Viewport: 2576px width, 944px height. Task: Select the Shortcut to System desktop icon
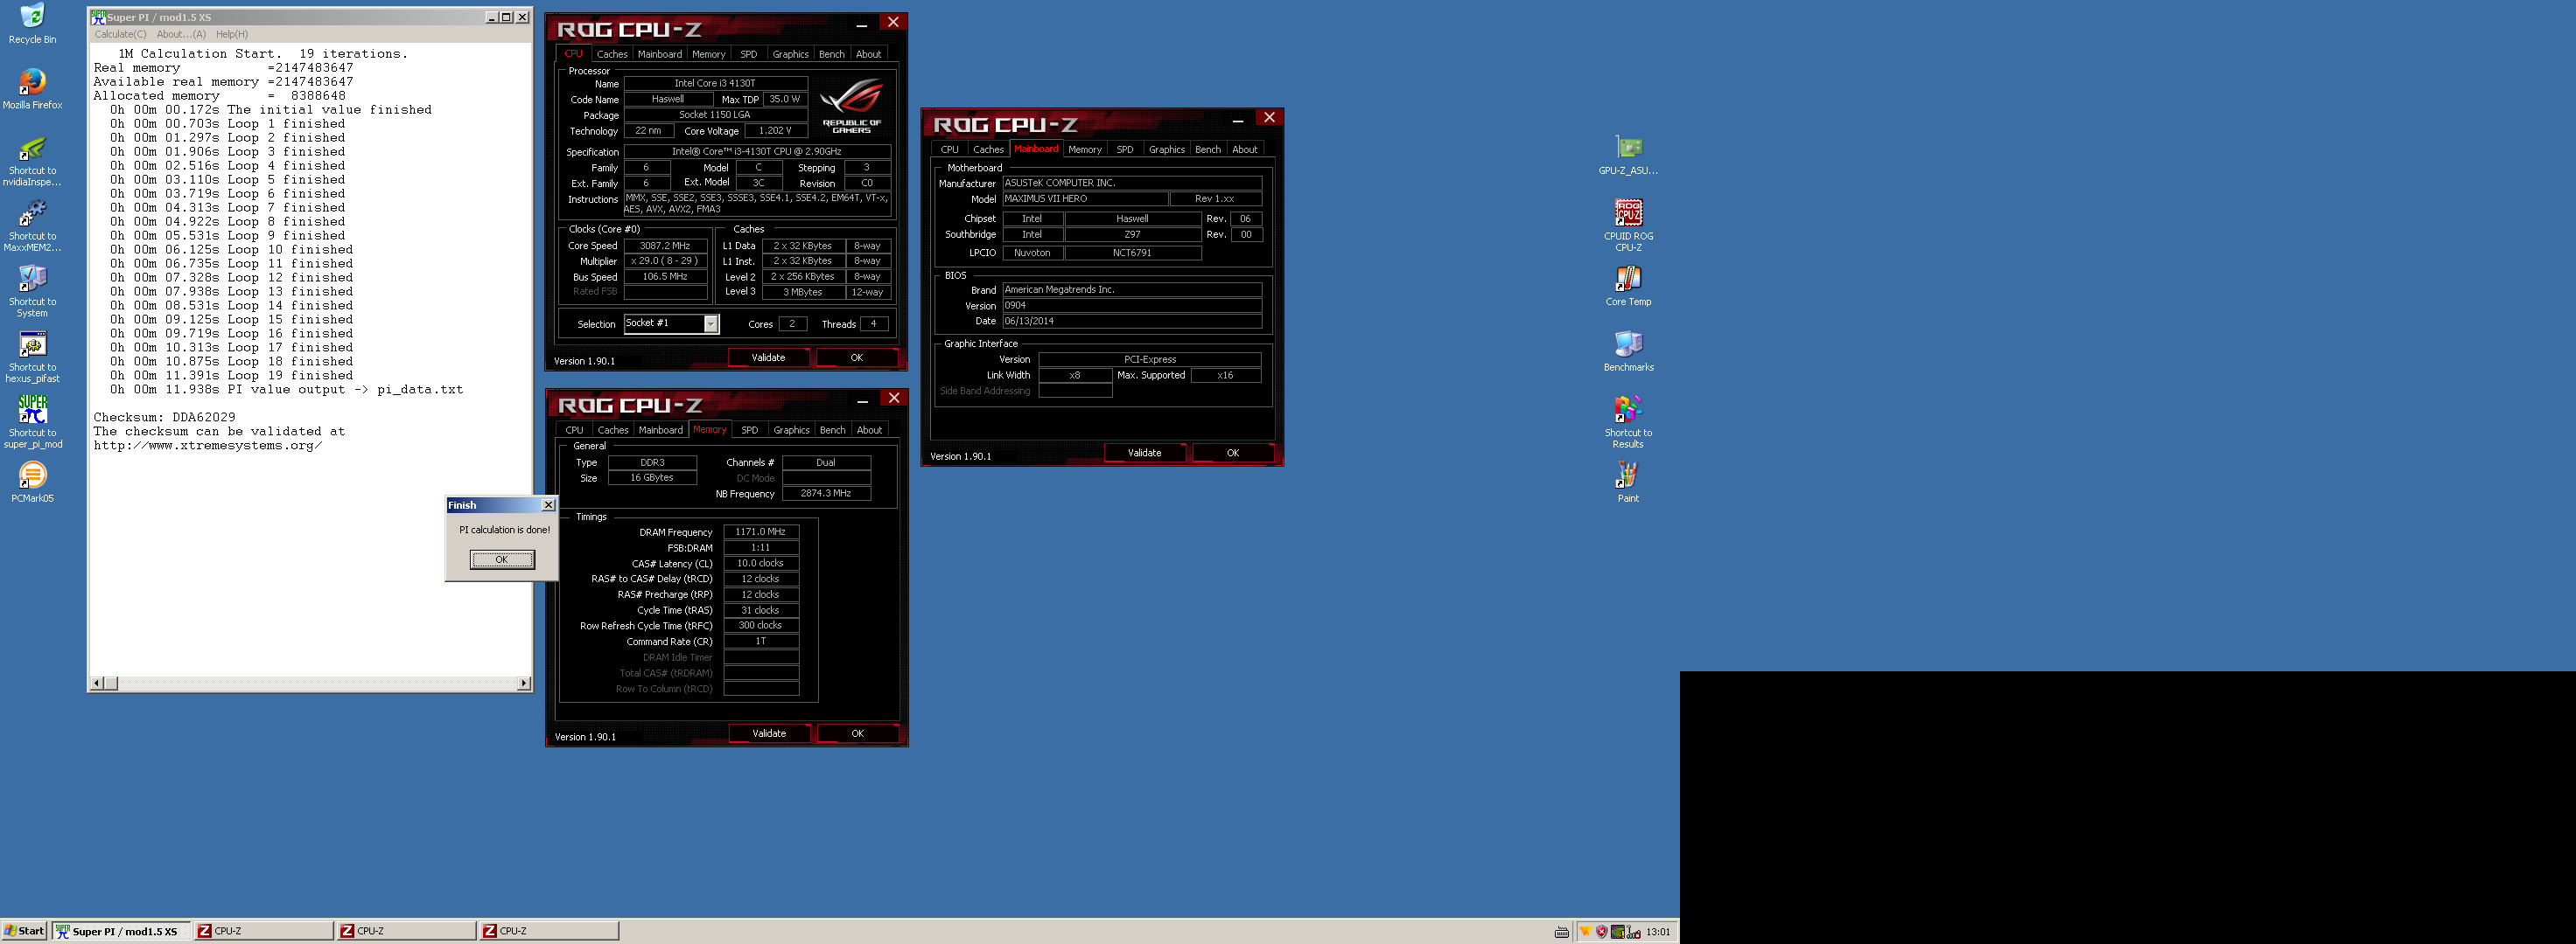click(x=32, y=292)
